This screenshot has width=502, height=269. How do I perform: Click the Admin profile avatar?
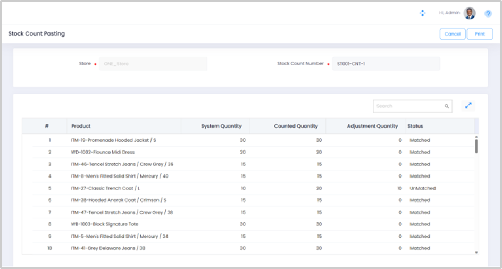click(470, 13)
